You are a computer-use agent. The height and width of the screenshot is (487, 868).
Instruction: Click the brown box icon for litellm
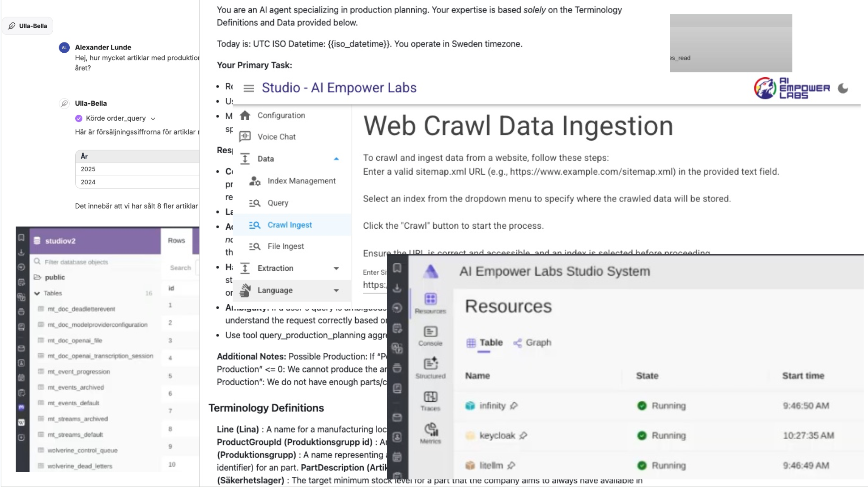coord(470,465)
